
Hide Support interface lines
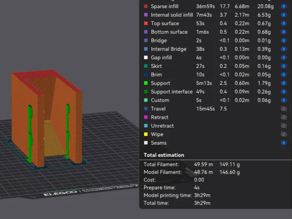pos(283,92)
